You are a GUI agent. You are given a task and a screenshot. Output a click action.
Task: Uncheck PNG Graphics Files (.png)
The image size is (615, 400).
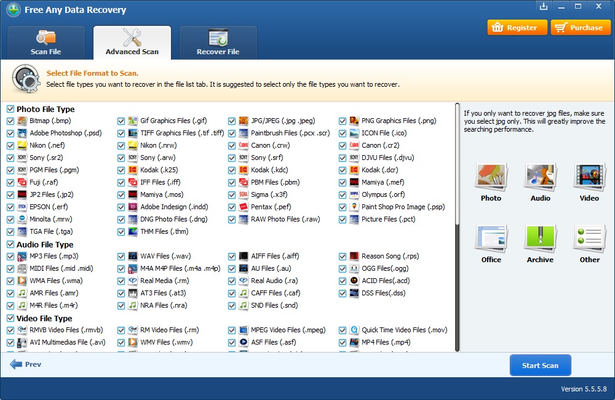coord(342,121)
